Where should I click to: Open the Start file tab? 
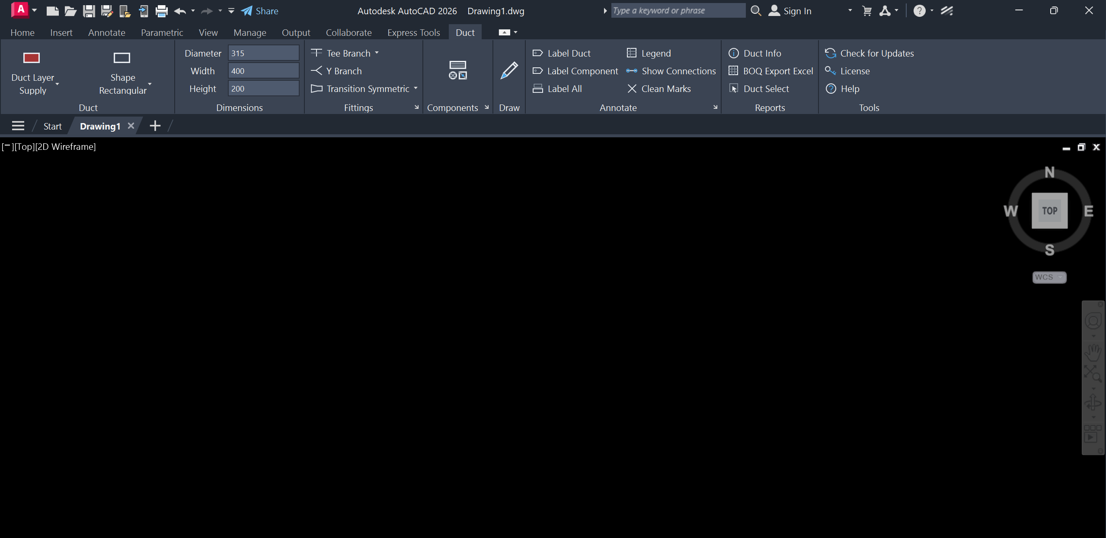coord(52,126)
